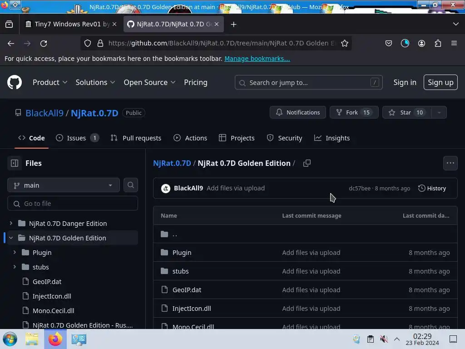Image resolution: width=465 pixels, height=349 pixels.
Task: Open the Star lists dropdown arrow
Action: pos(439,113)
